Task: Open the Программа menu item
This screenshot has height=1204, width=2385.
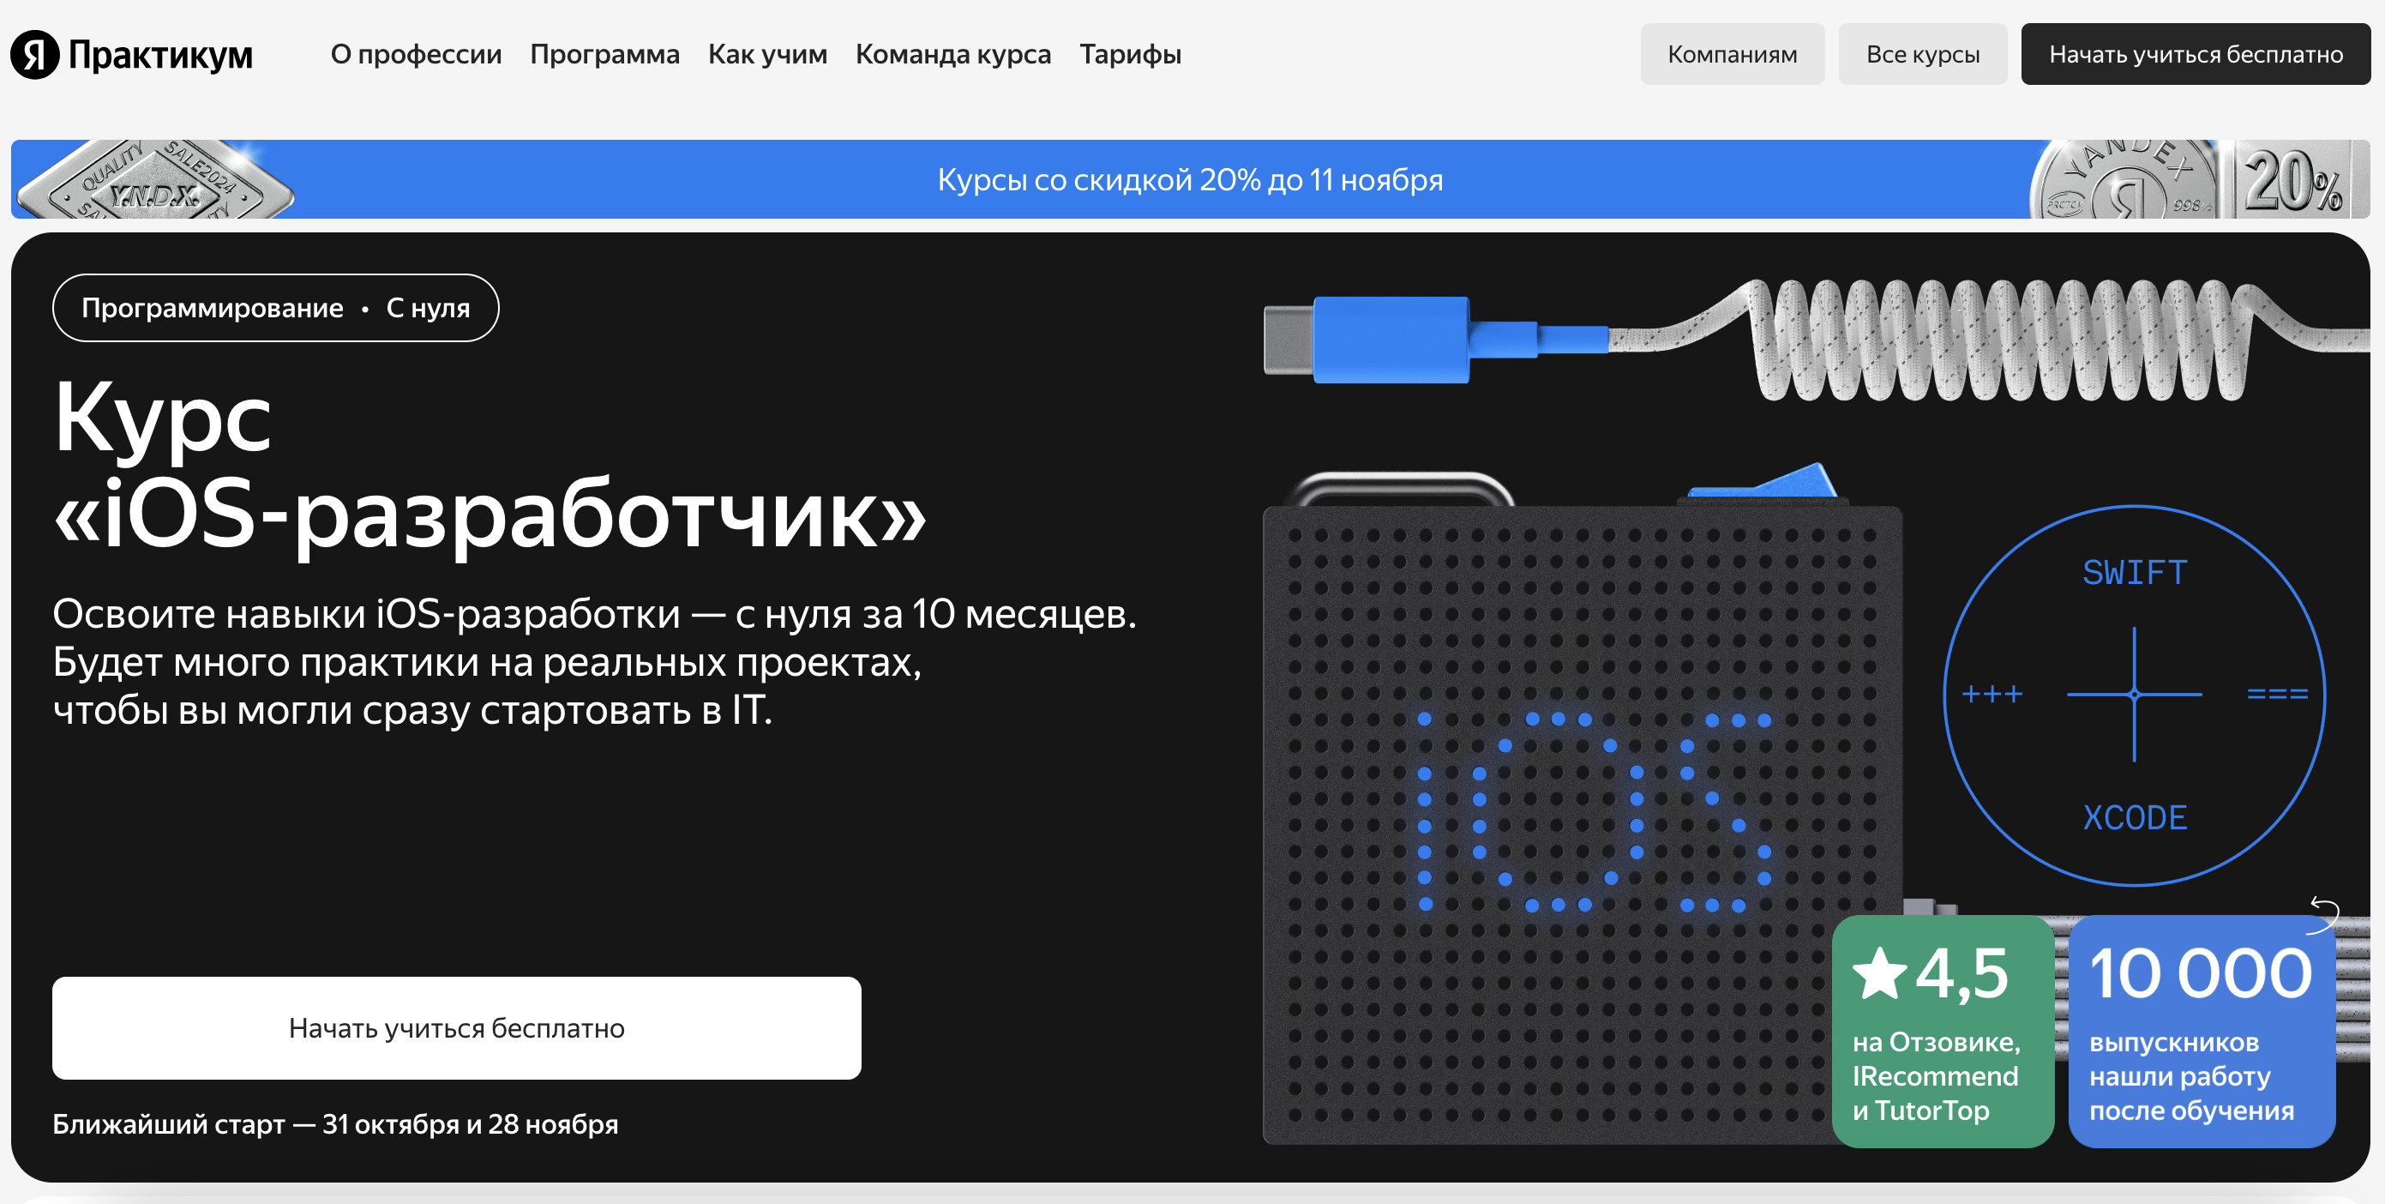Action: pos(604,55)
